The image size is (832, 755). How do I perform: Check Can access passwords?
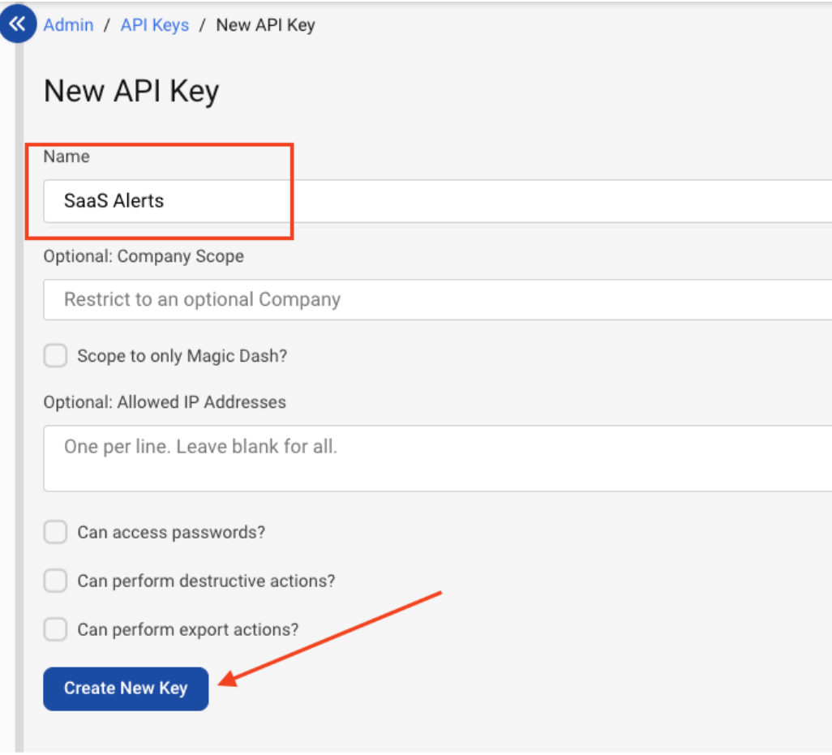(x=54, y=532)
